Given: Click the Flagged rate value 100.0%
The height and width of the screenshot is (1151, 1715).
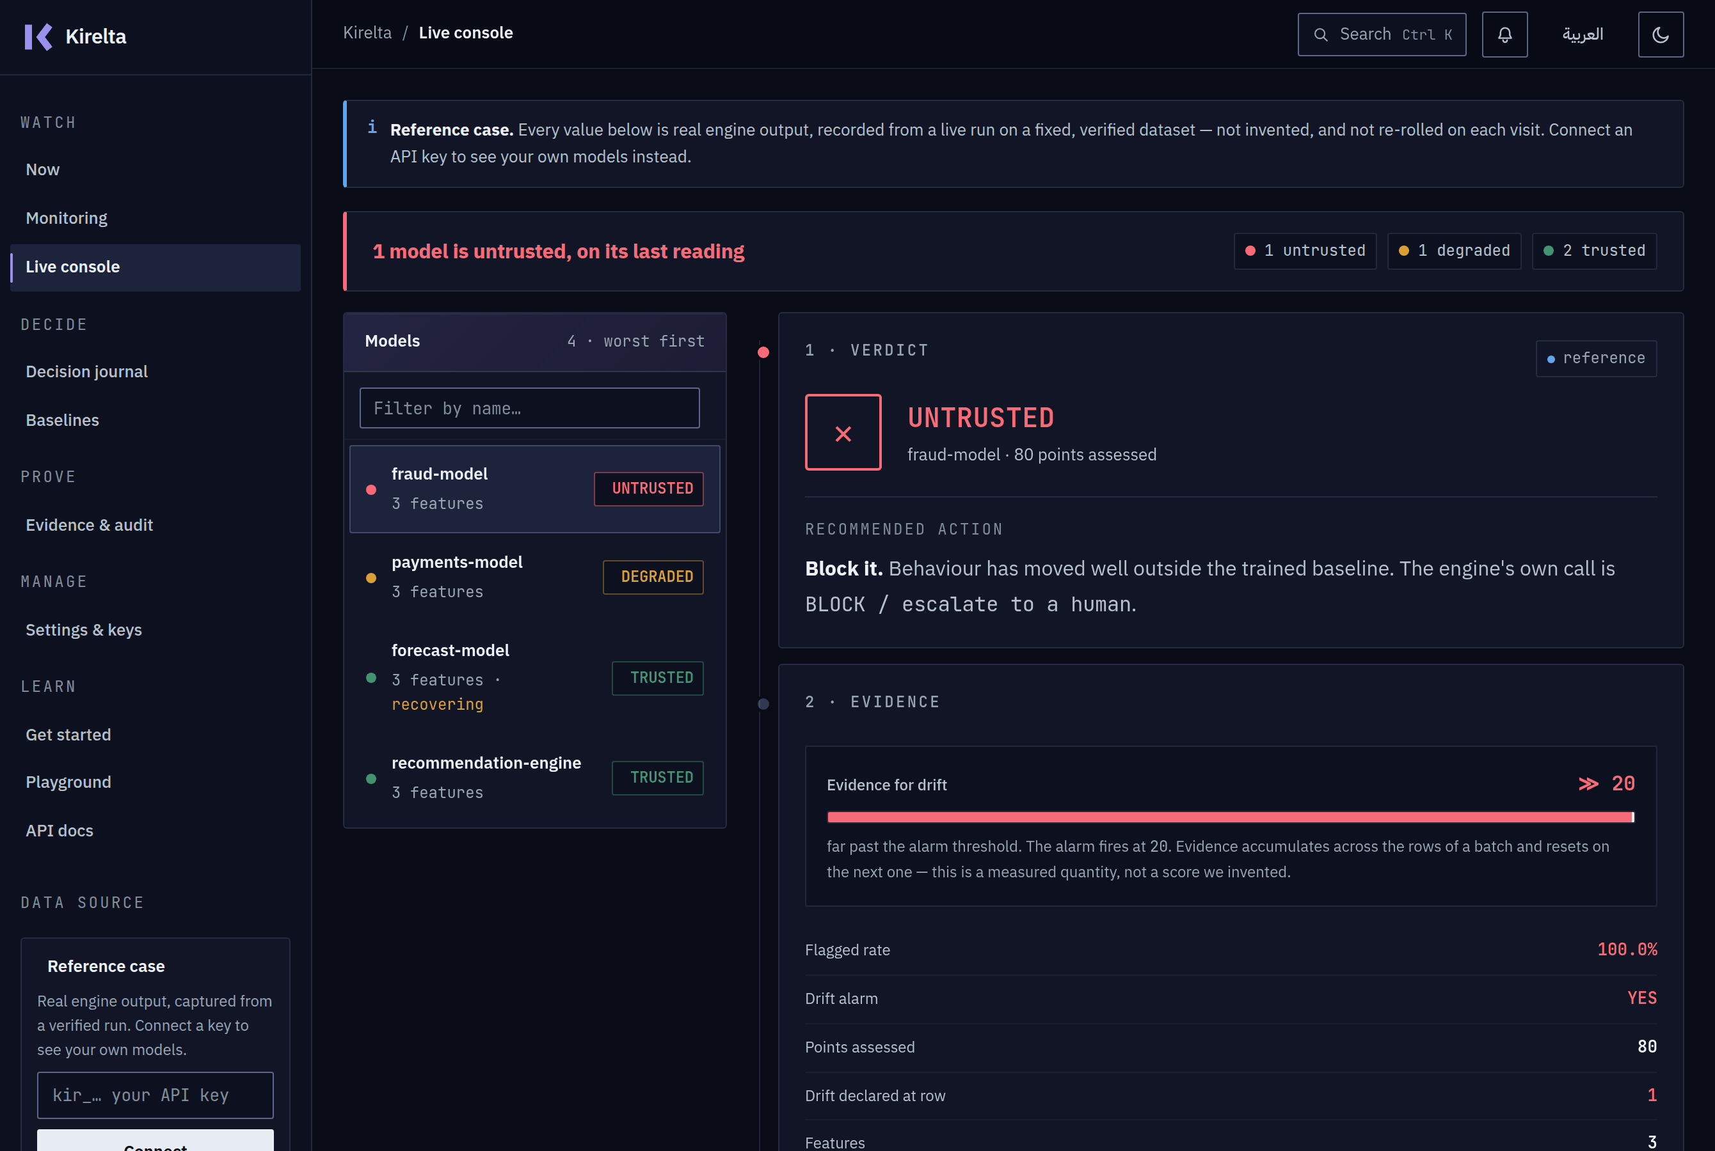Looking at the screenshot, I should tap(1627, 949).
